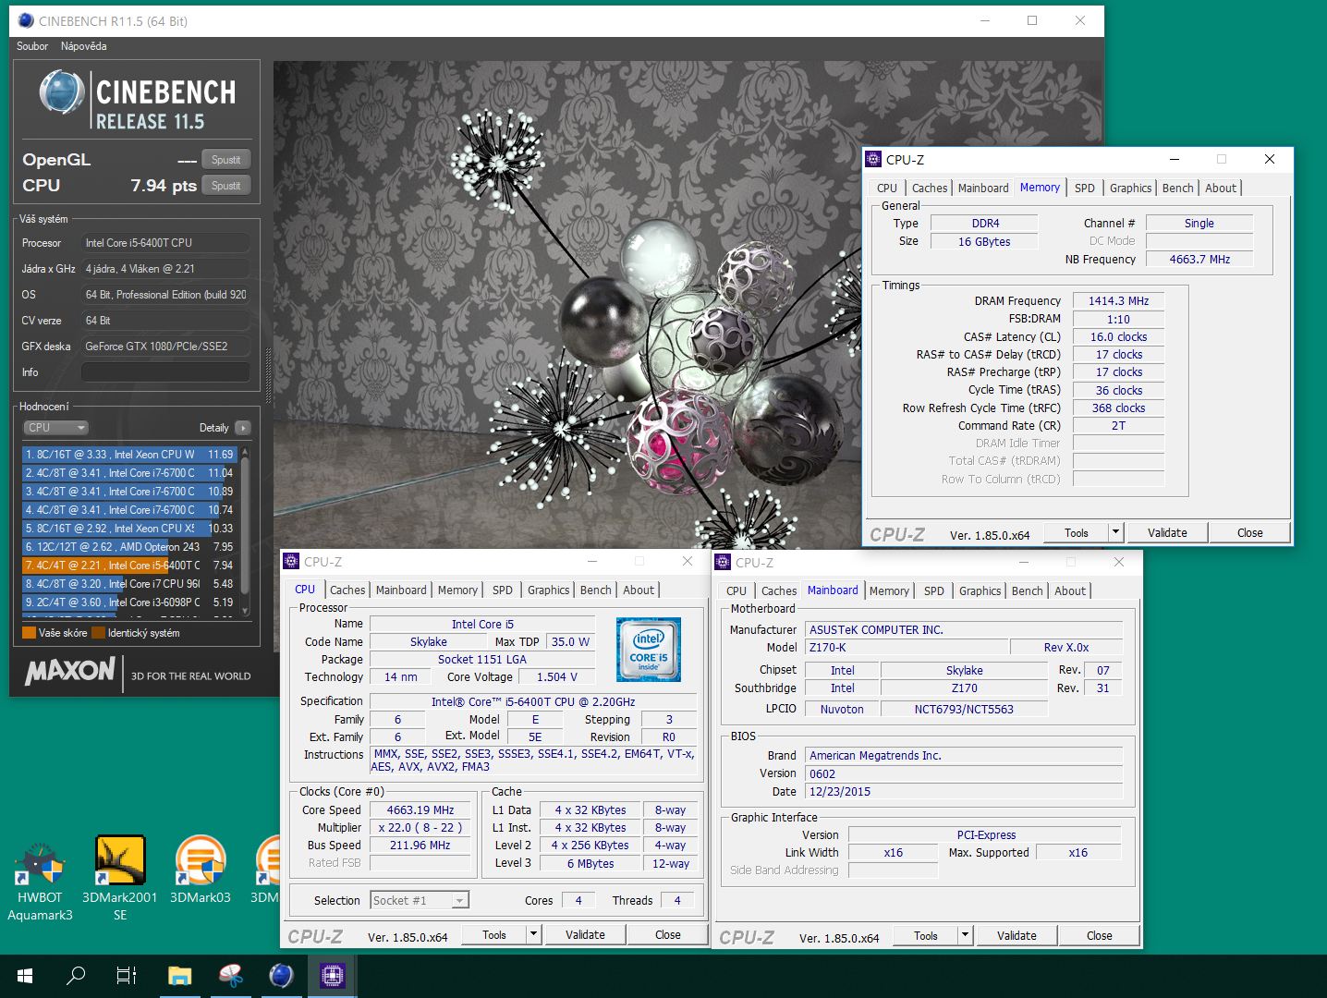Open the Soubor menu in Cinebench
This screenshot has width=1327, height=998.
[32, 46]
